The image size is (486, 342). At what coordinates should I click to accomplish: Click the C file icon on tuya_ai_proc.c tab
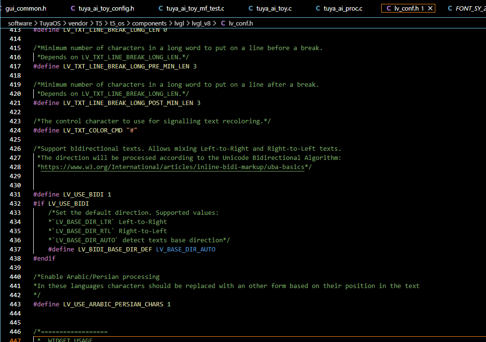(318, 9)
